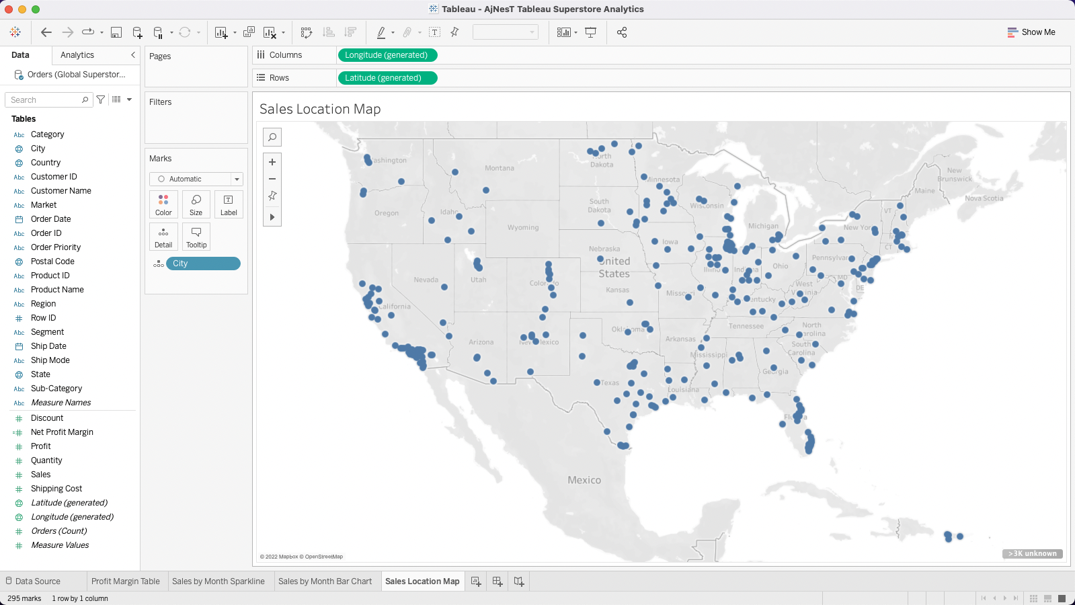Click the Undo back arrow
The image size is (1075, 605).
click(46, 32)
